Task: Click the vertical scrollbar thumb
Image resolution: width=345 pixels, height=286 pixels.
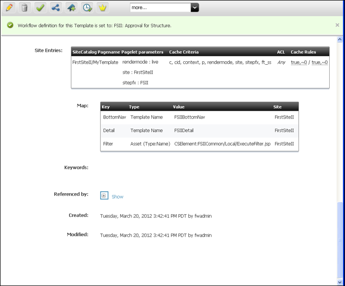Action: tap(340, 240)
